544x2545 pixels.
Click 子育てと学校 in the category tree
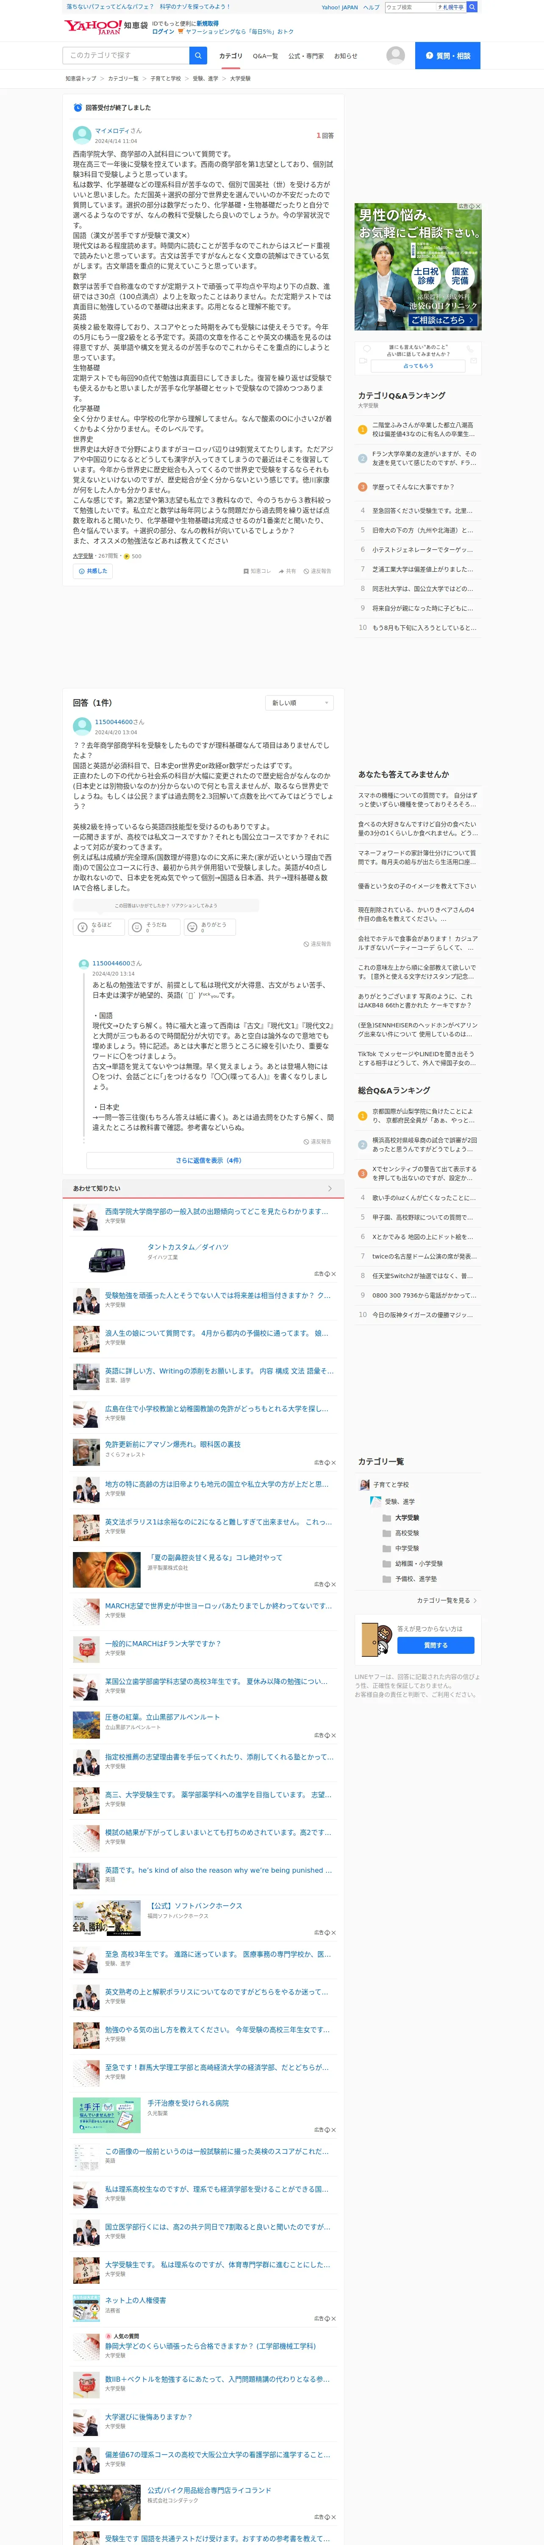tap(391, 1485)
